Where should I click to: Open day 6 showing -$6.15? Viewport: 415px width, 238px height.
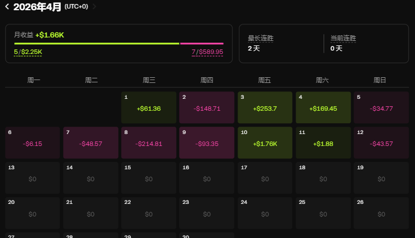point(32,143)
